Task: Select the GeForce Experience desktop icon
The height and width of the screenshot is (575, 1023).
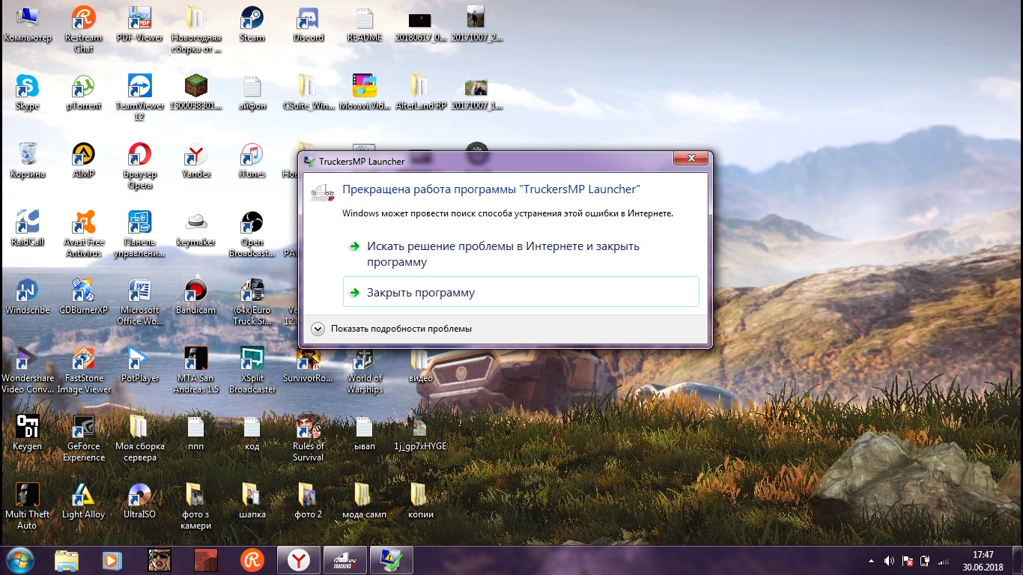Action: tap(83, 439)
